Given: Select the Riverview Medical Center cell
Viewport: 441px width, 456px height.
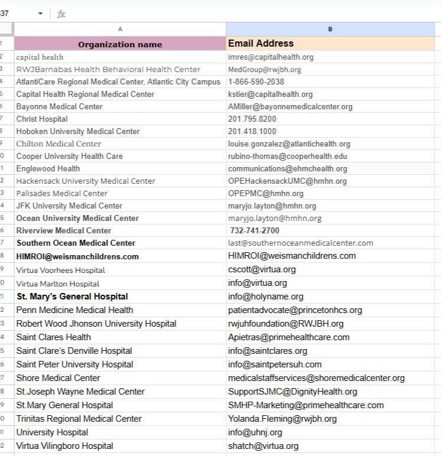Looking at the screenshot, I should point(64,230).
